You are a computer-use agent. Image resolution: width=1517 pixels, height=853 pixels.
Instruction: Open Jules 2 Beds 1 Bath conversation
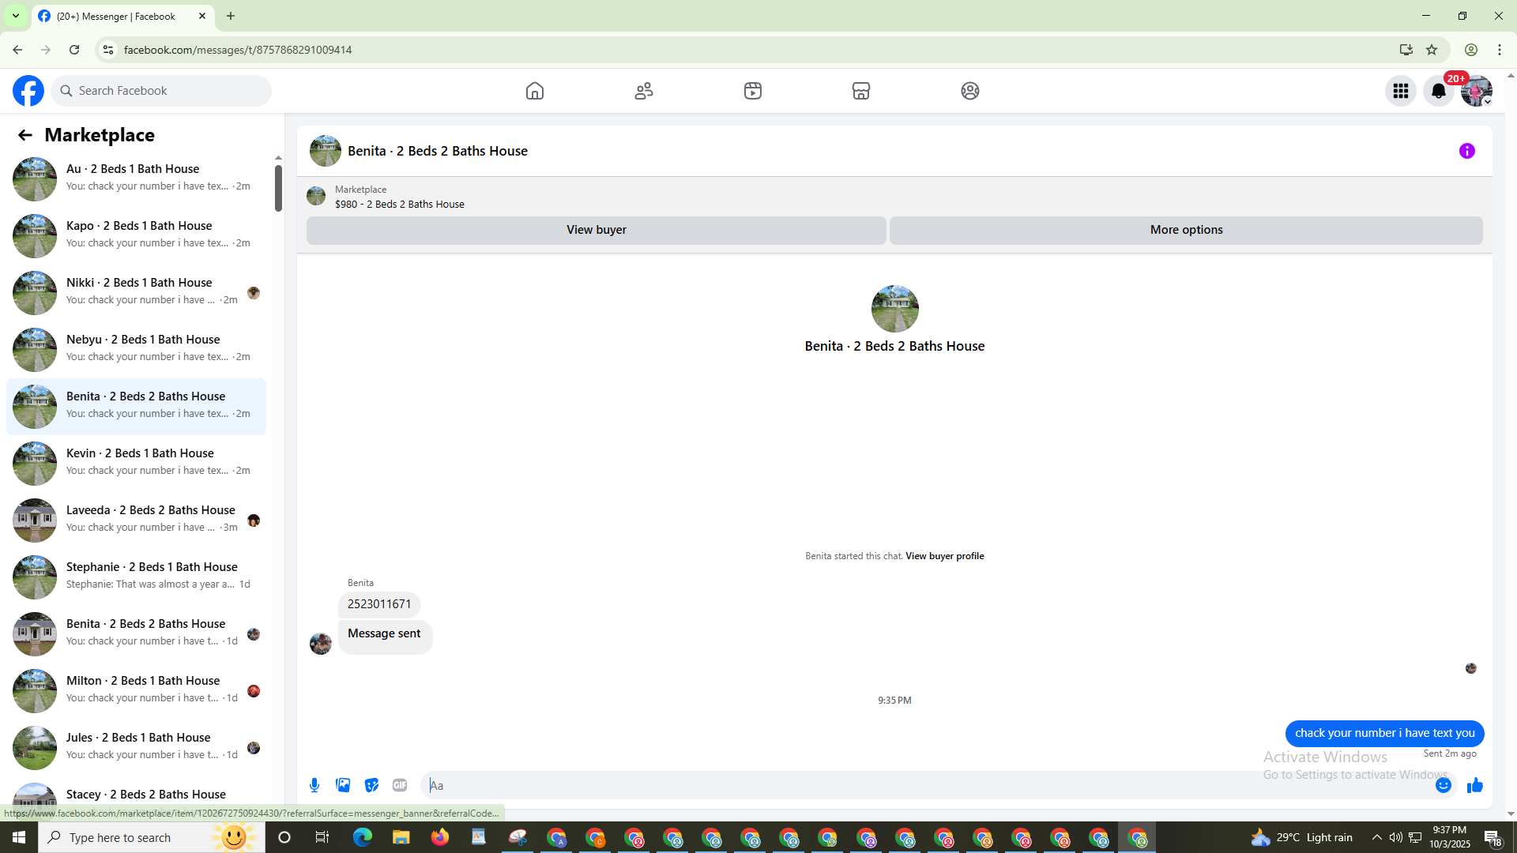click(137, 747)
